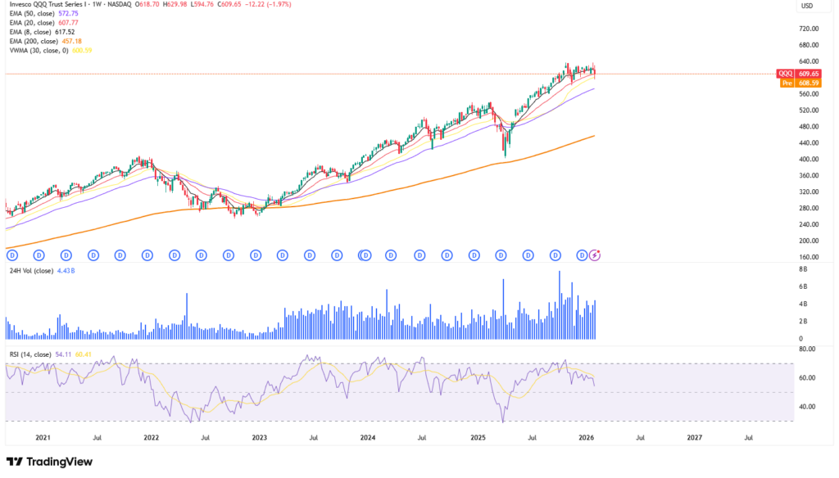839x478 pixels.
Task: Select the EMA (20, close) indicator legend
Action: 34,23
